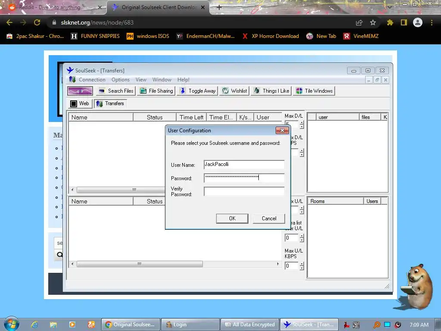Focus the Password field
This screenshot has width=441, height=331.
pyautogui.click(x=244, y=178)
